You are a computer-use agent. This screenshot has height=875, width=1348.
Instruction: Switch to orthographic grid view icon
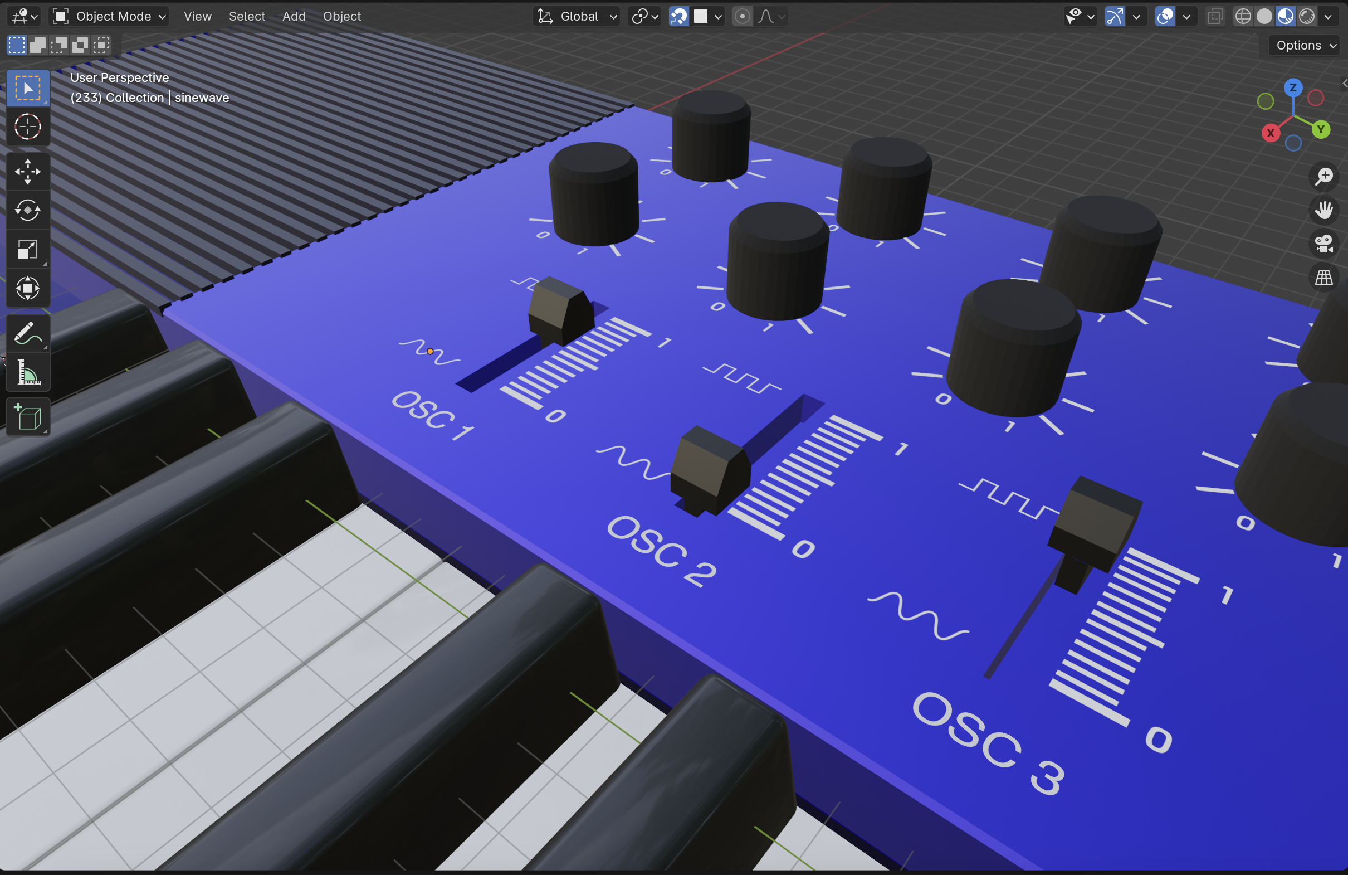coord(1323,278)
